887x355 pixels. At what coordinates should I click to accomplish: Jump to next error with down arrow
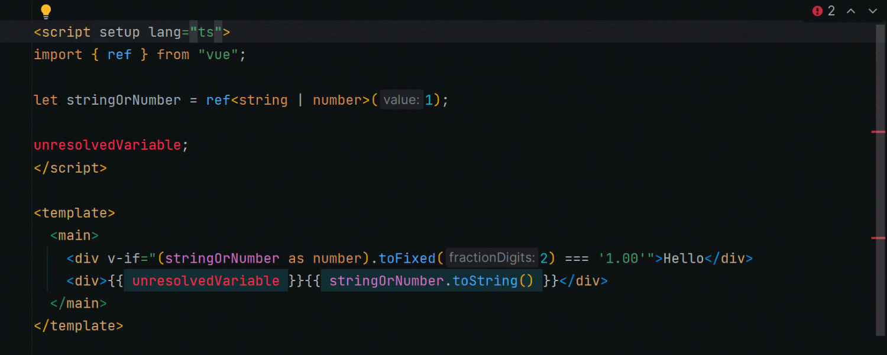tap(872, 11)
